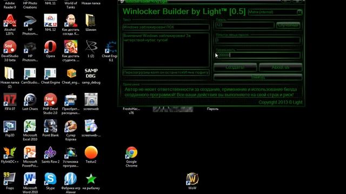The image size is (346, 194).
Task: Click the attempts field containing 3
Action: (258, 40)
